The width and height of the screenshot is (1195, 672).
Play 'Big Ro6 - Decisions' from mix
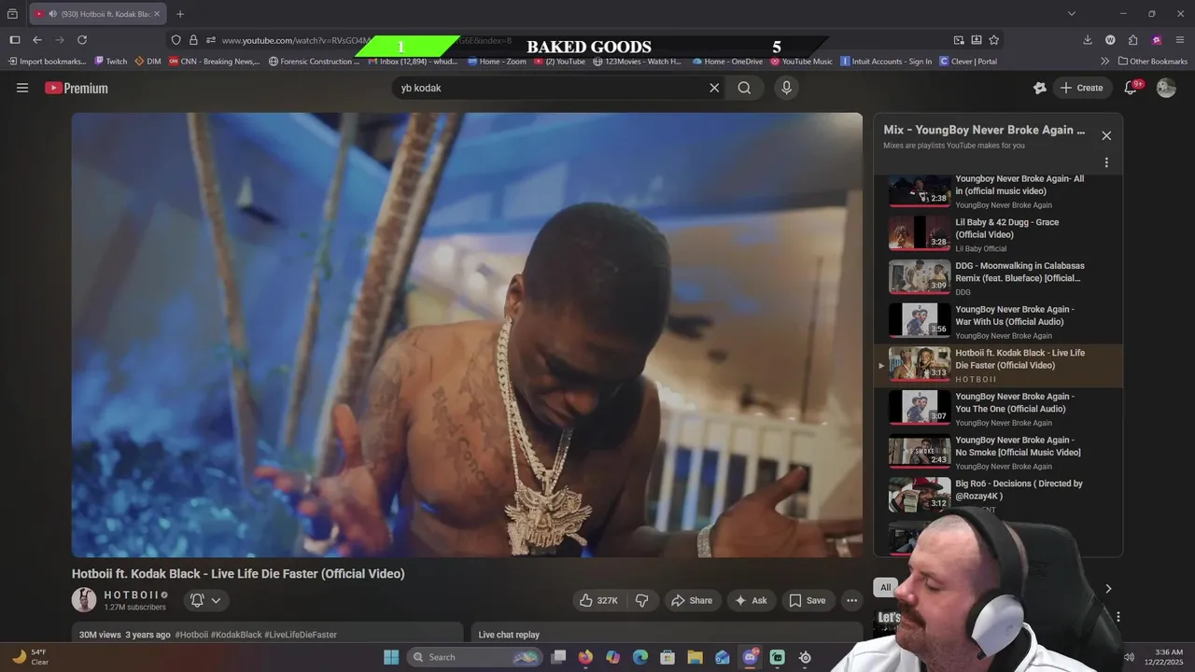[x=998, y=495]
